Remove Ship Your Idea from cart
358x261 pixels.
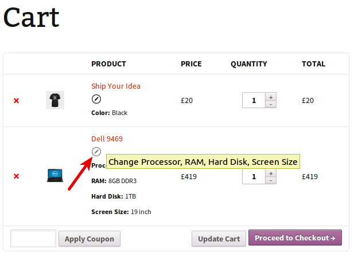coord(16,101)
